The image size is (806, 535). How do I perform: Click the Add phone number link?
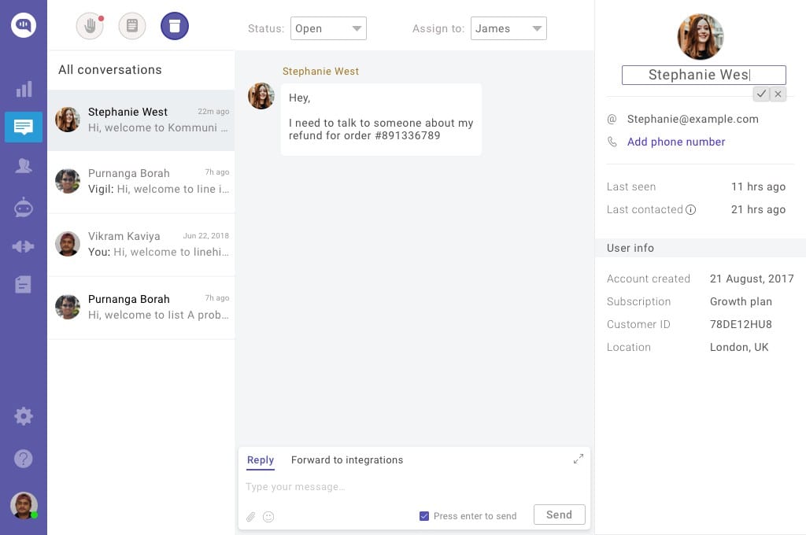(675, 142)
